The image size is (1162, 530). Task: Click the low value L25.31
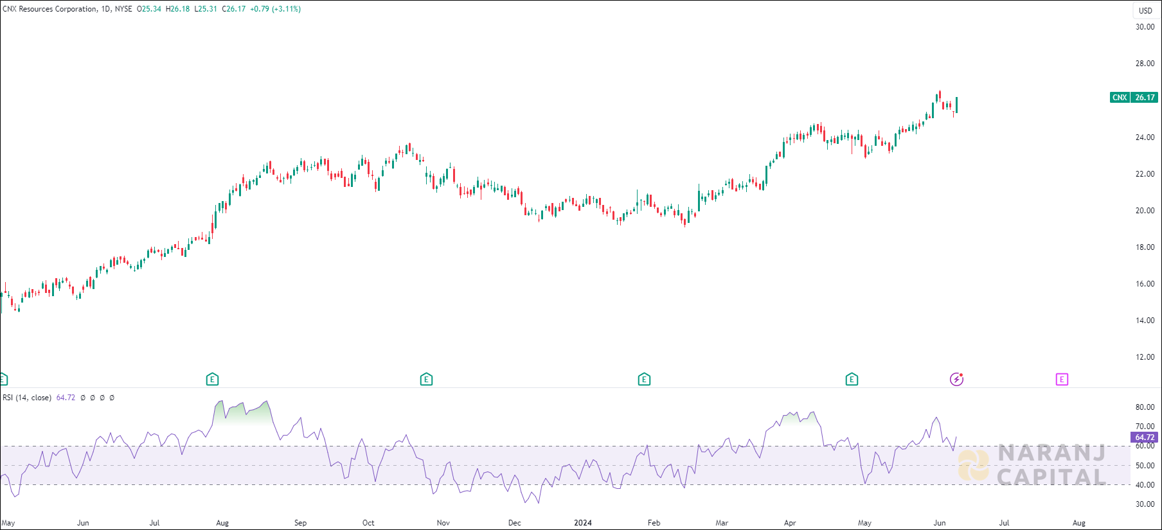[206, 9]
